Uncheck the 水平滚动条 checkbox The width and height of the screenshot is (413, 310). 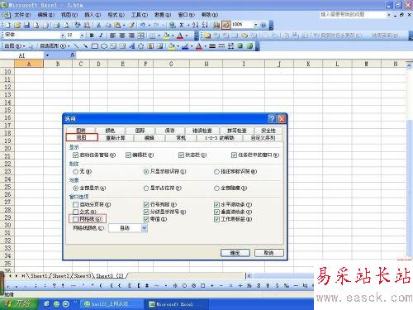point(216,204)
